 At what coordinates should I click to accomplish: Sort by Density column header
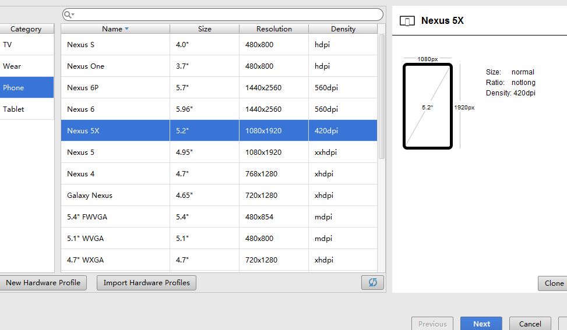coord(343,29)
